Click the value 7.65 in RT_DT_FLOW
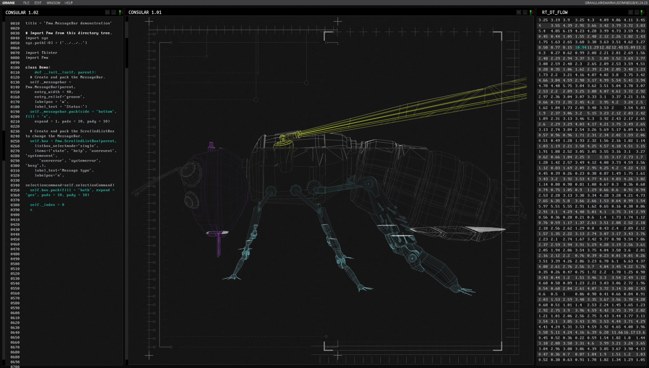 pos(543,201)
